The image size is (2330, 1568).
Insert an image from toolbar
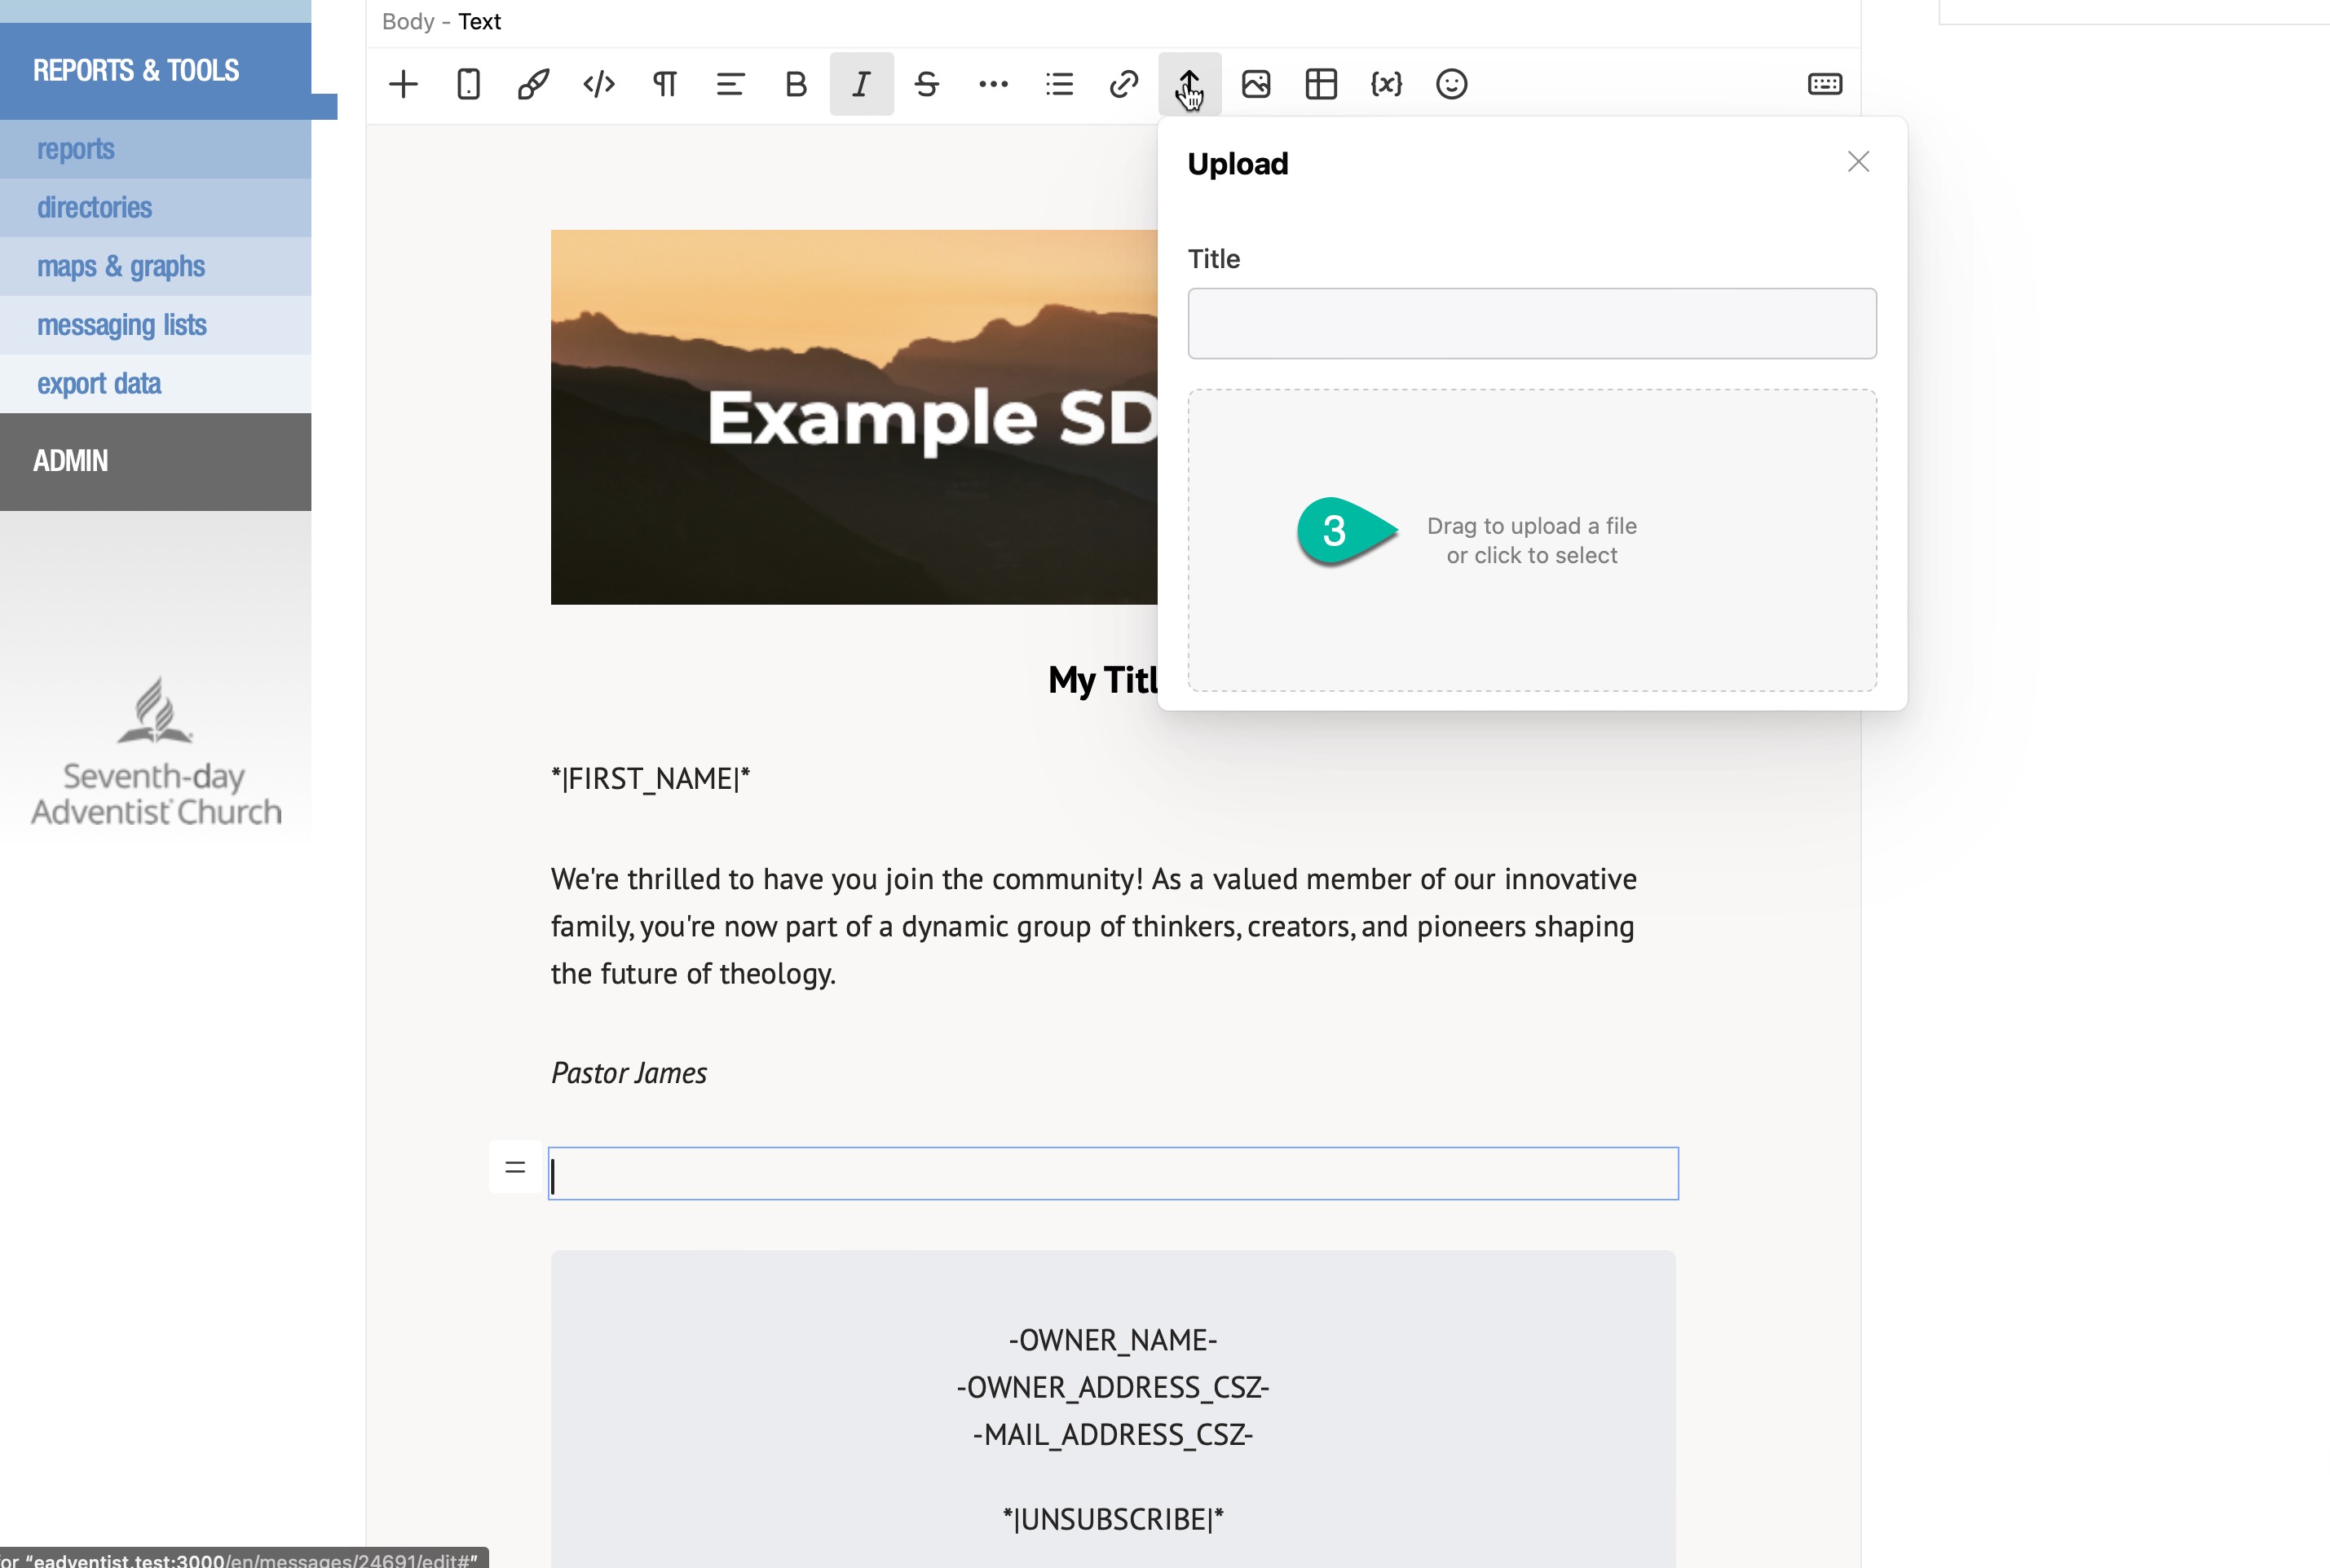point(1255,84)
